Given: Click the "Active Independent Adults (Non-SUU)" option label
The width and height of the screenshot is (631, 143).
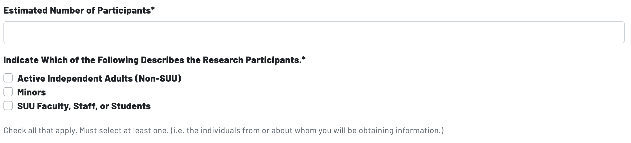Looking at the screenshot, I should pyautogui.click(x=99, y=78).
